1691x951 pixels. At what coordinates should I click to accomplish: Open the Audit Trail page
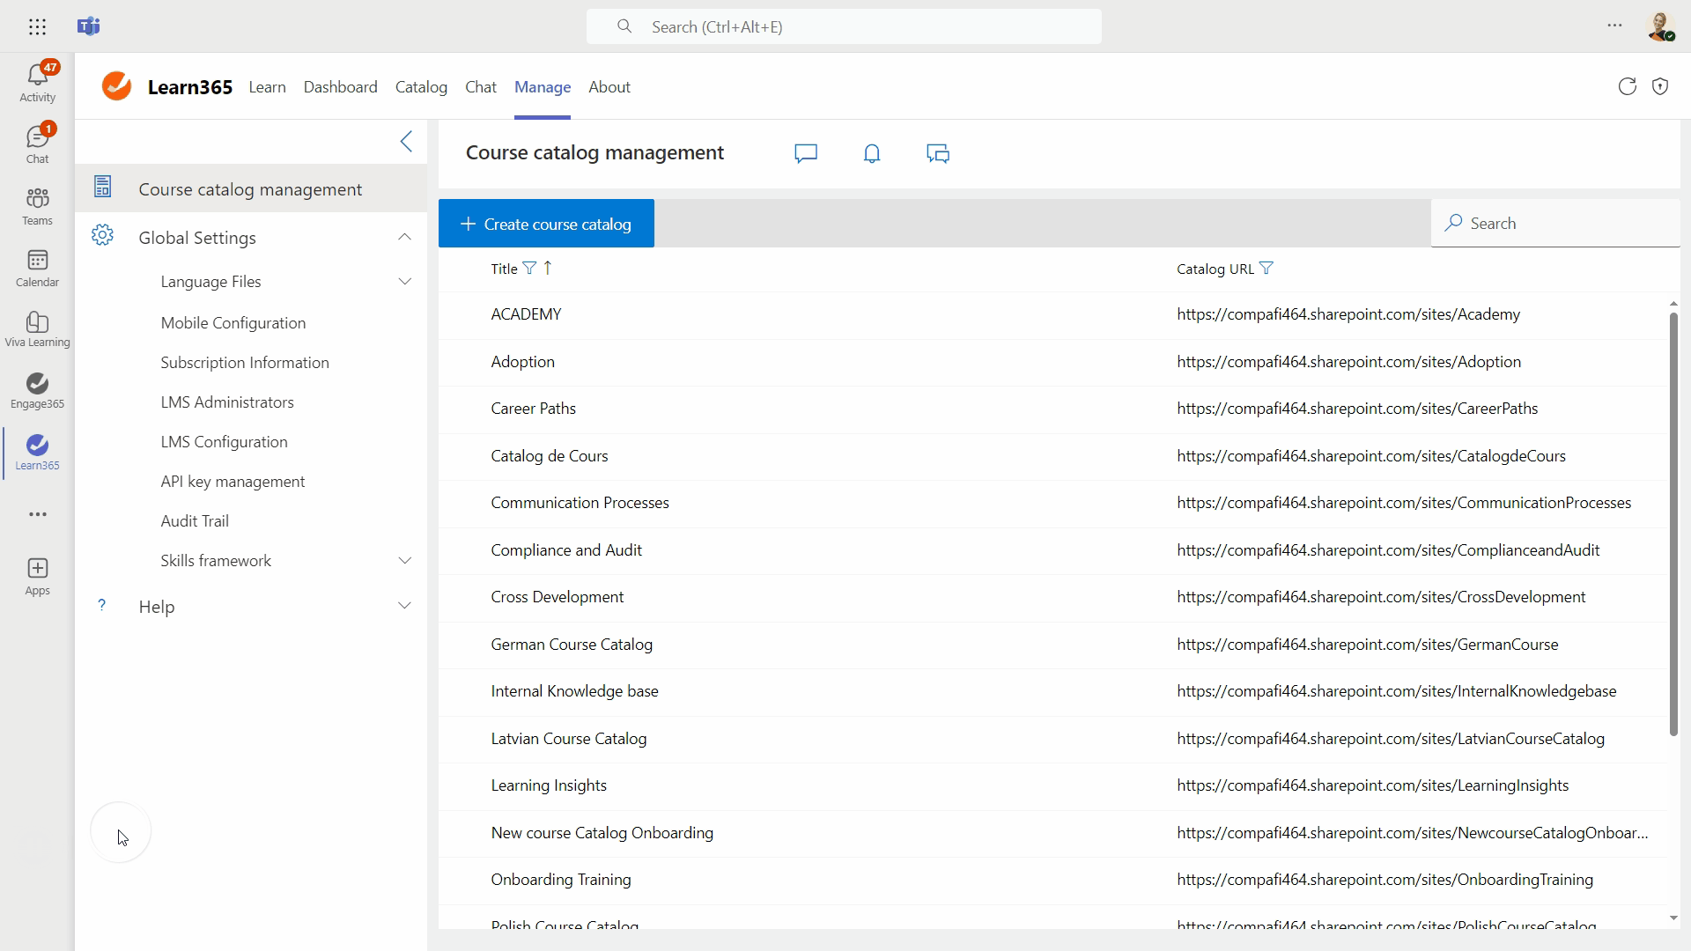pos(195,521)
